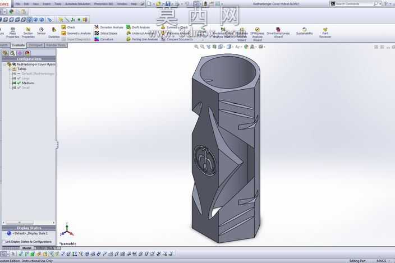The image size is (395, 263).
Task: Switch to the Evaluate tab
Action: (19, 45)
